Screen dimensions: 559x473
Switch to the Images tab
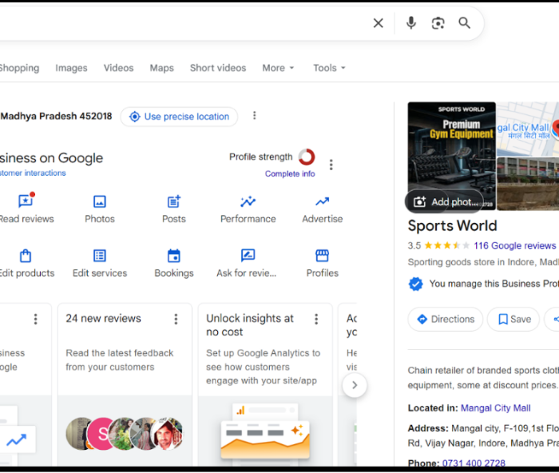tap(71, 68)
